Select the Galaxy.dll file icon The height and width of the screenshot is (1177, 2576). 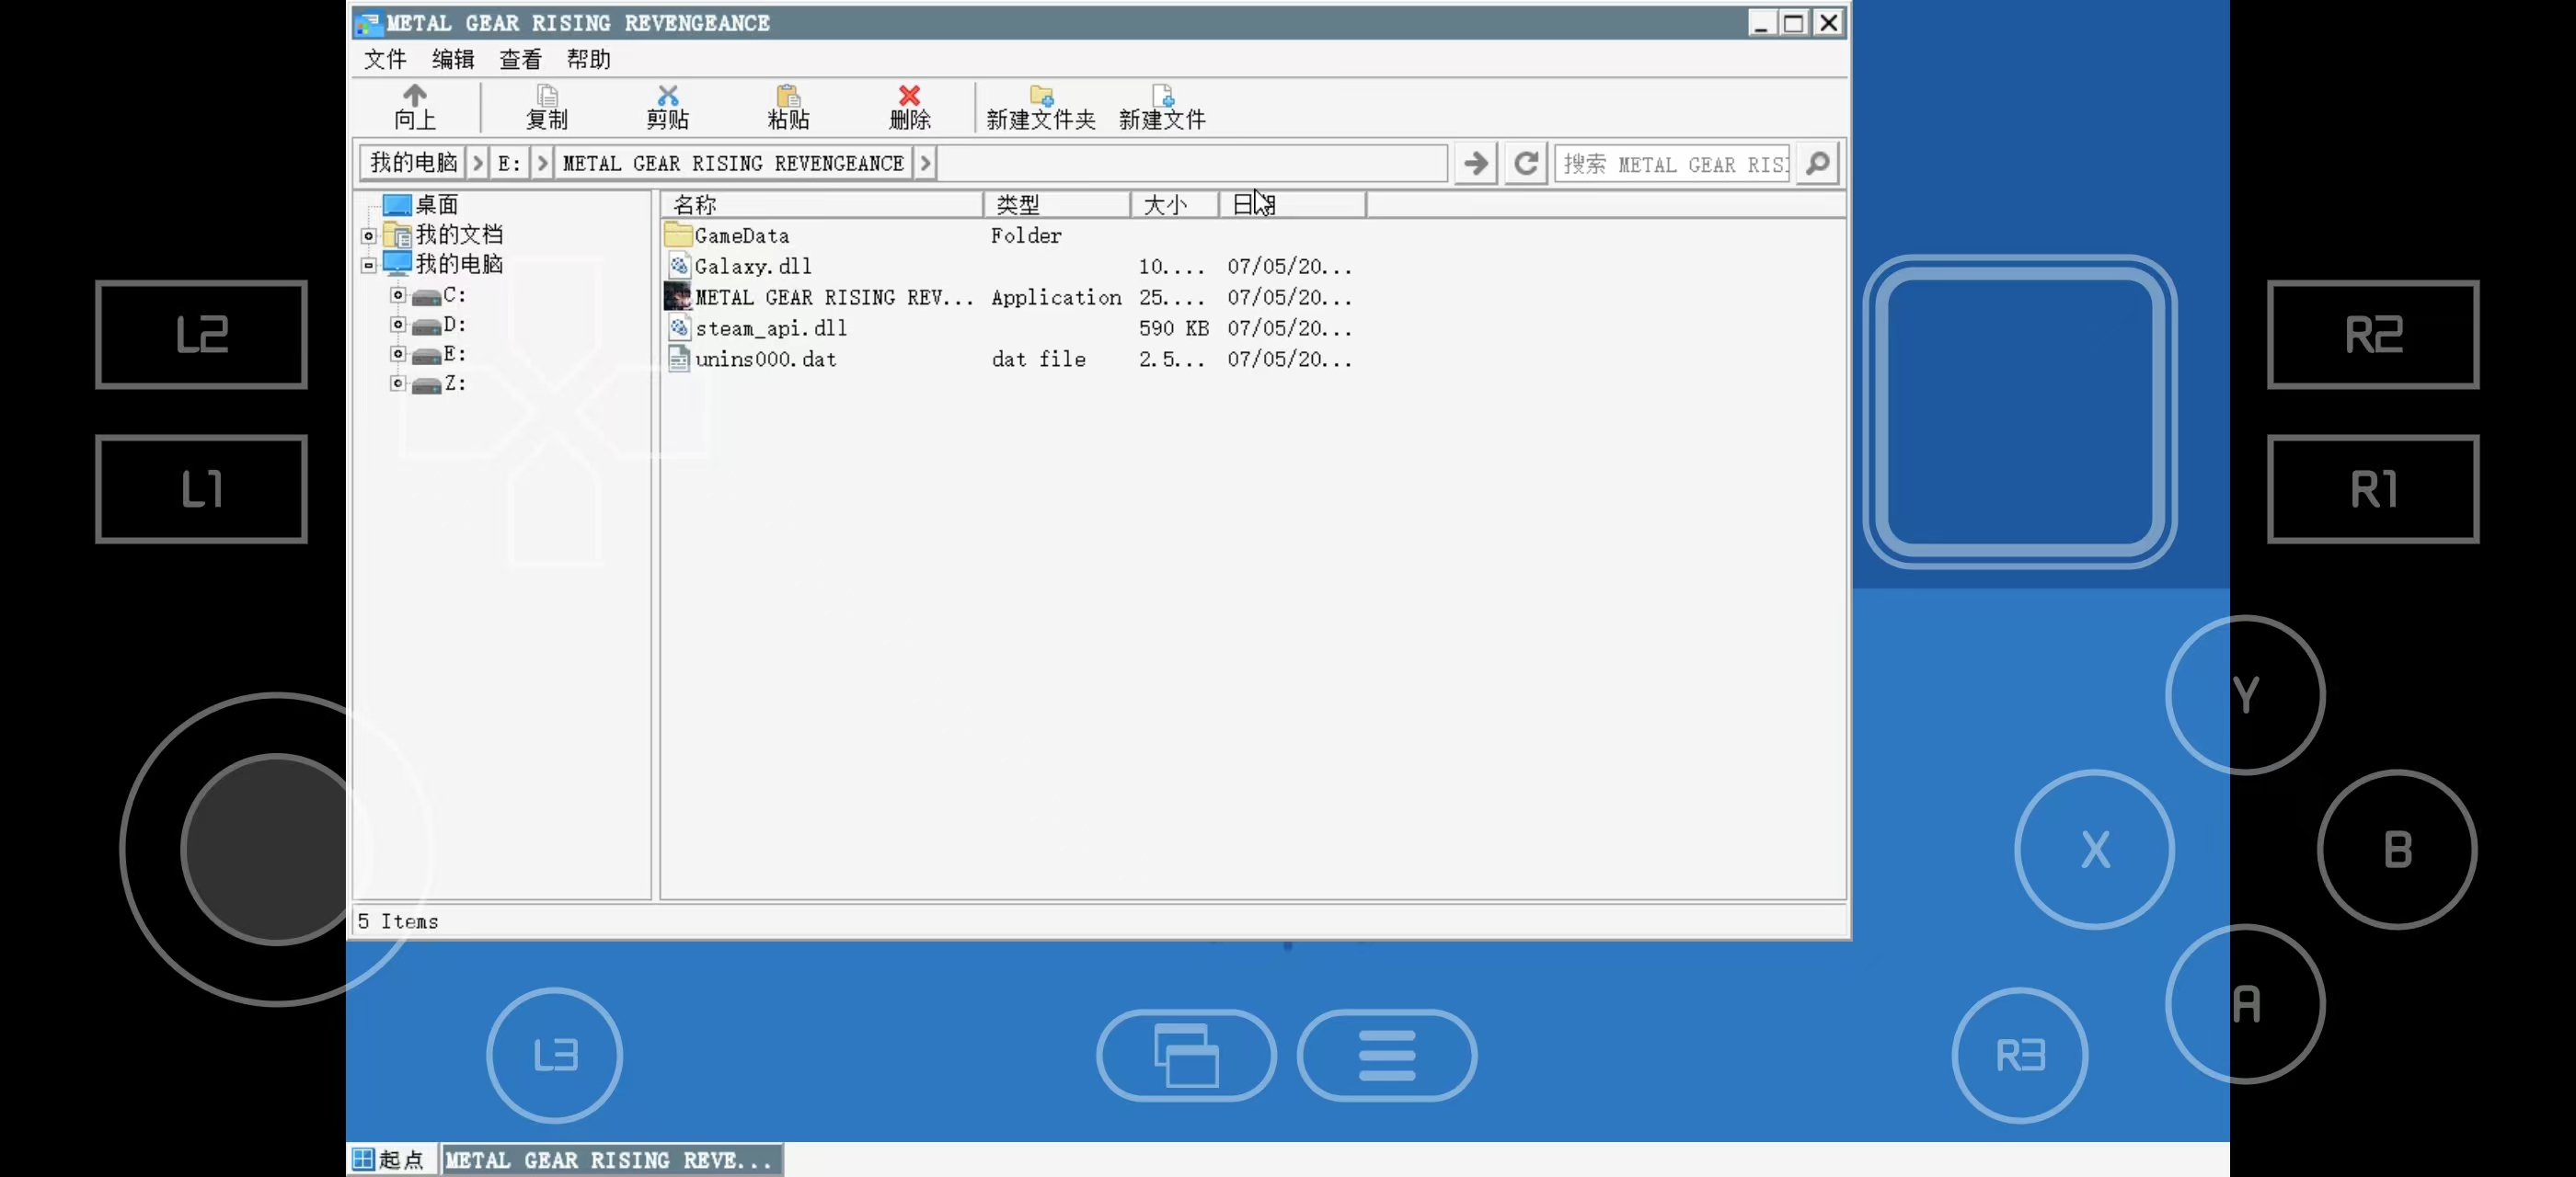tap(679, 266)
